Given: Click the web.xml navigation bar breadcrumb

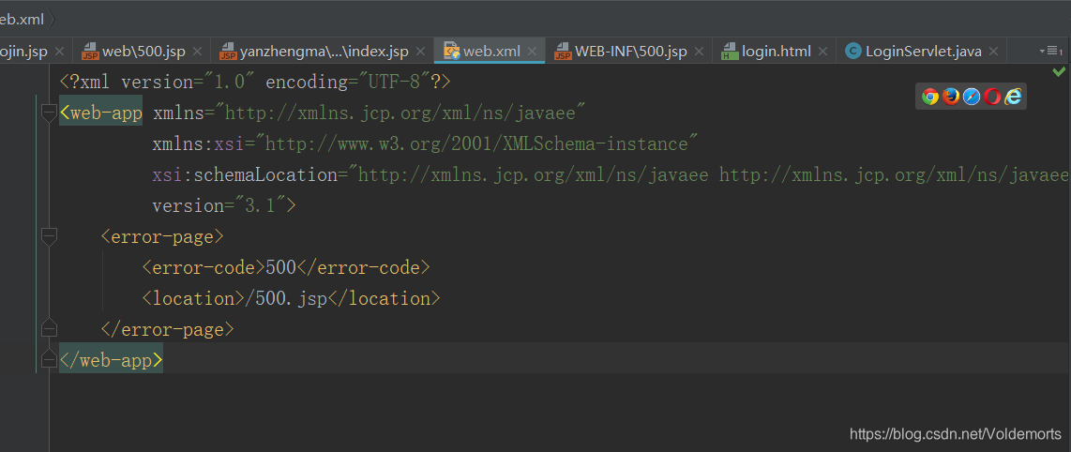Looking at the screenshot, I should pos(22,19).
